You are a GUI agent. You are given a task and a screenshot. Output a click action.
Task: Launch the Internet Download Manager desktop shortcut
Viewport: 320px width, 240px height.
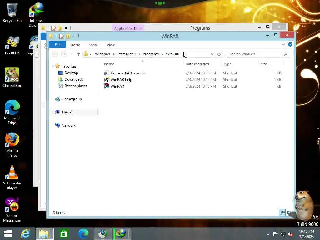36,15
